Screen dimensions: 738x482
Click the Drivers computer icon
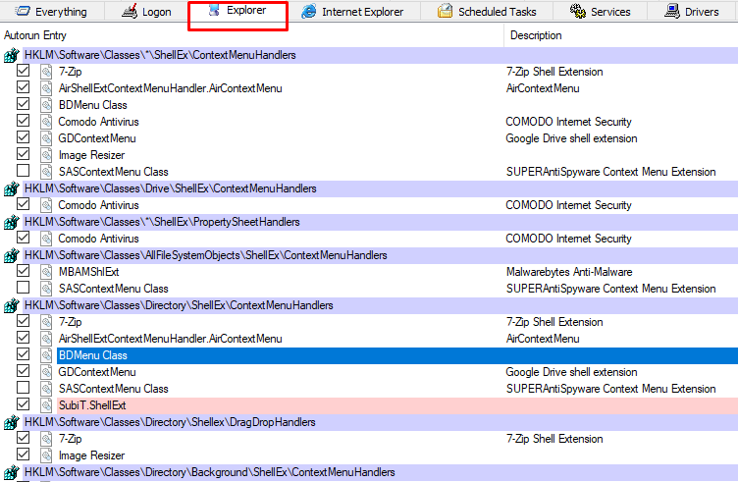[671, 11]
